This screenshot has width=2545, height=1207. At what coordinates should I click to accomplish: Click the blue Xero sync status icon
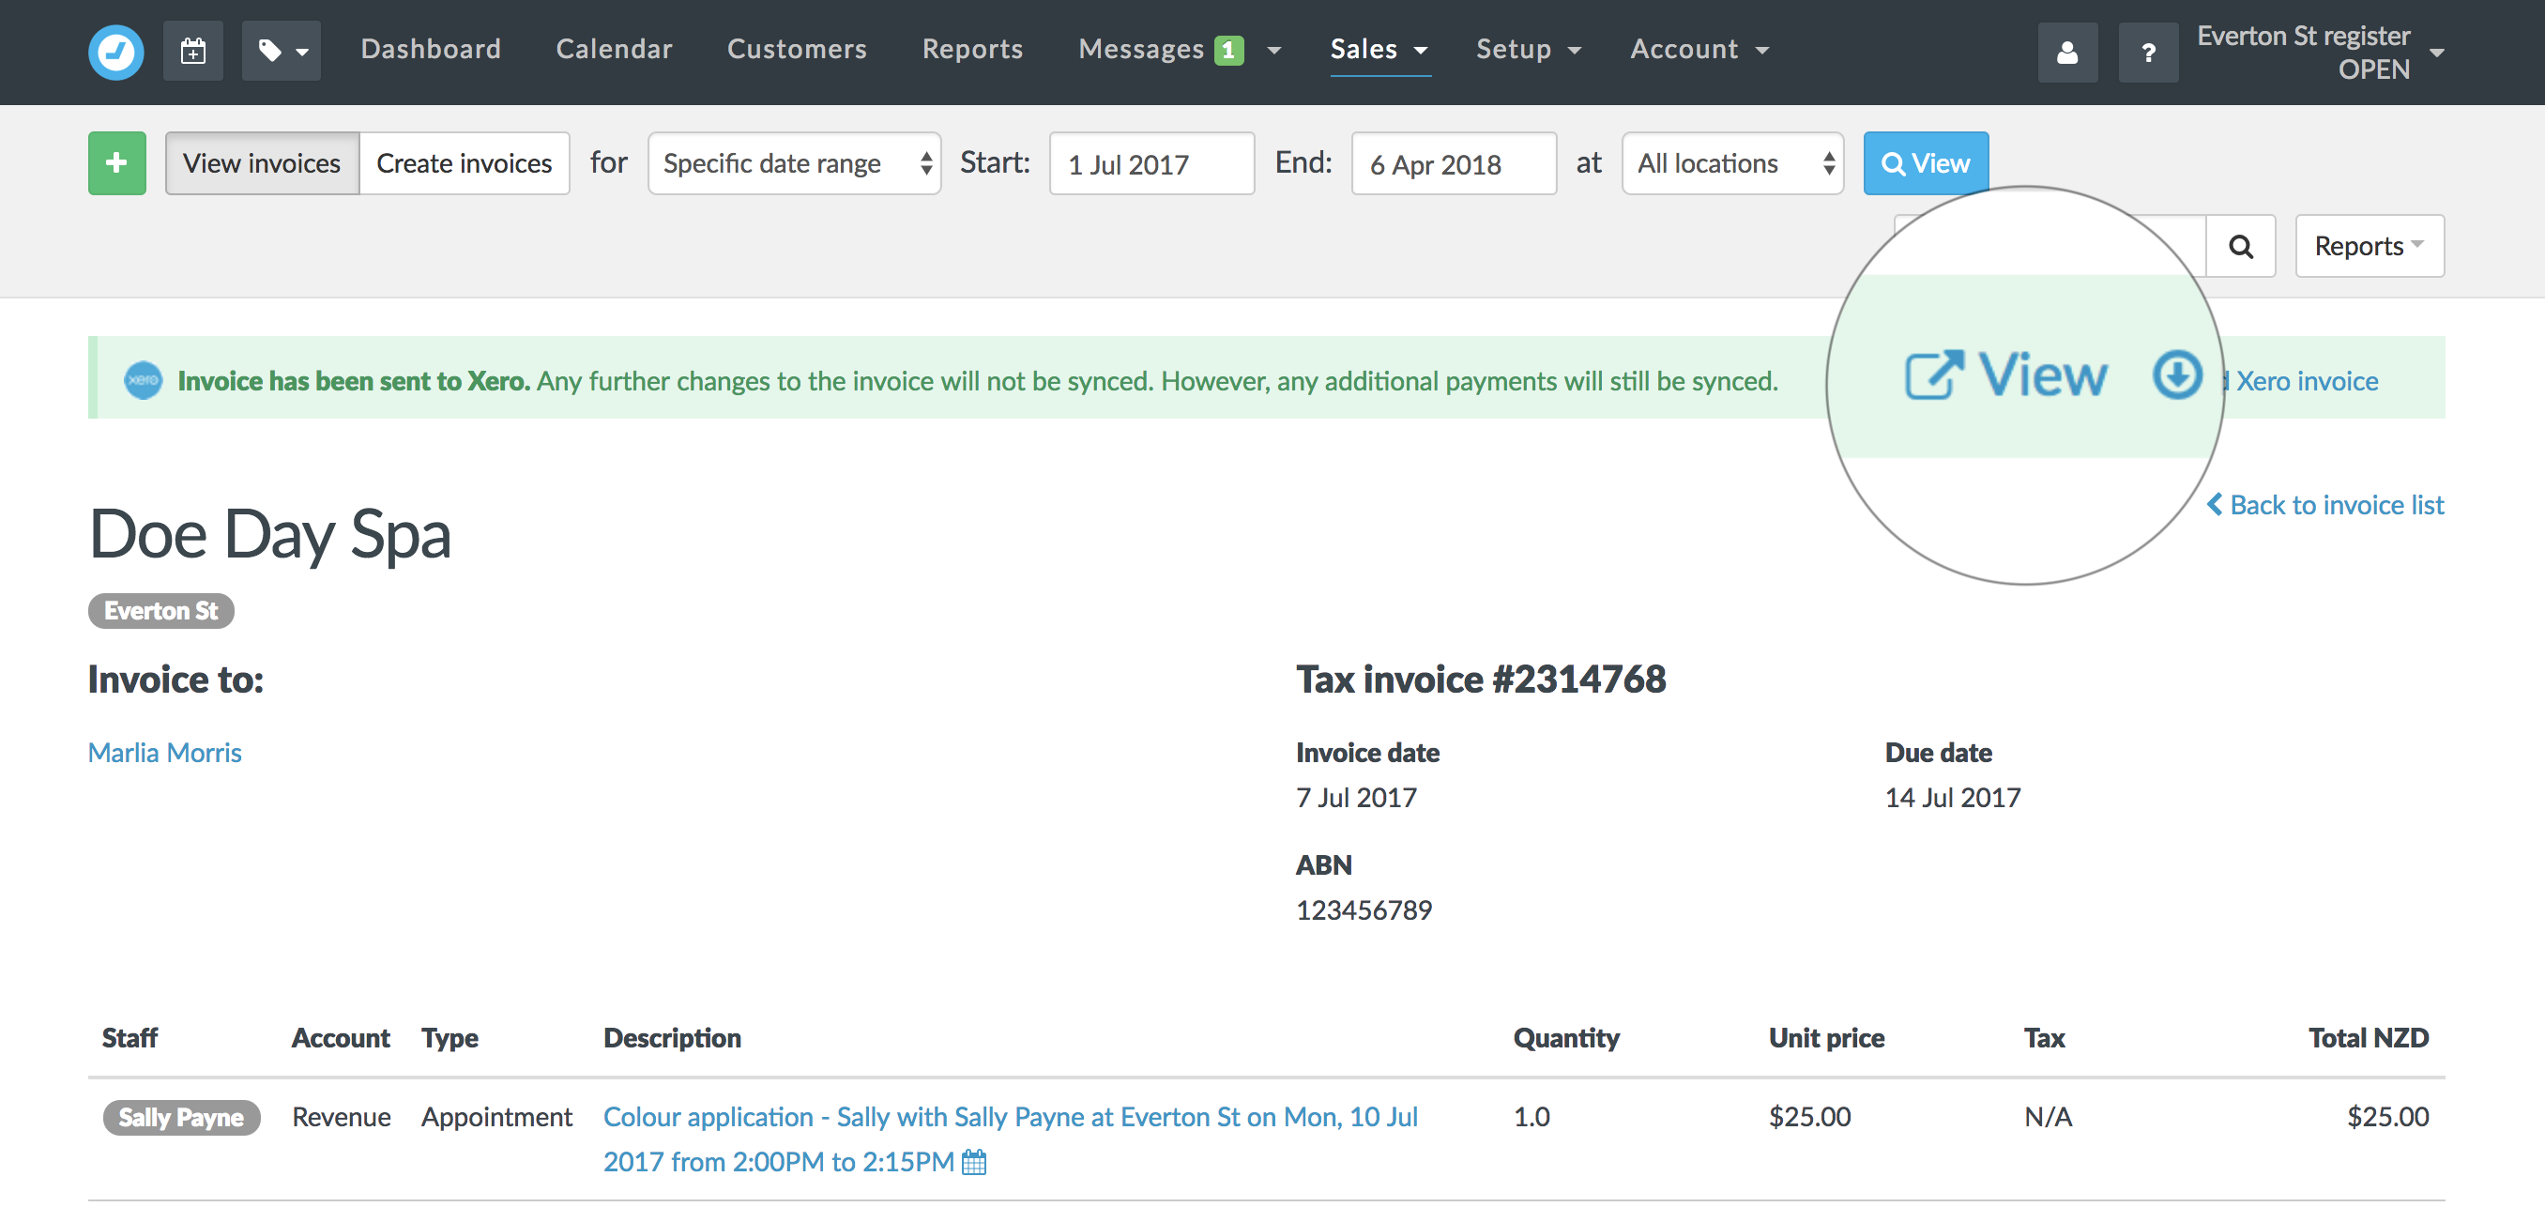[145, 379]
